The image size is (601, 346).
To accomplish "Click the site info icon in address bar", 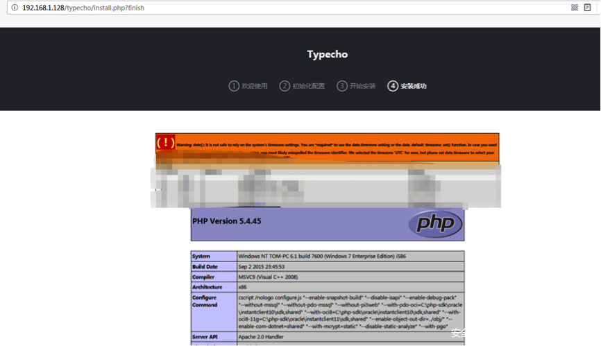I will pyautogui.click(x=15, y=8).
